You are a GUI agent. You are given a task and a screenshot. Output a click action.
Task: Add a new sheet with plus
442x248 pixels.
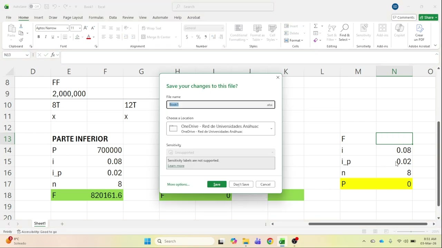pos(62,224)
